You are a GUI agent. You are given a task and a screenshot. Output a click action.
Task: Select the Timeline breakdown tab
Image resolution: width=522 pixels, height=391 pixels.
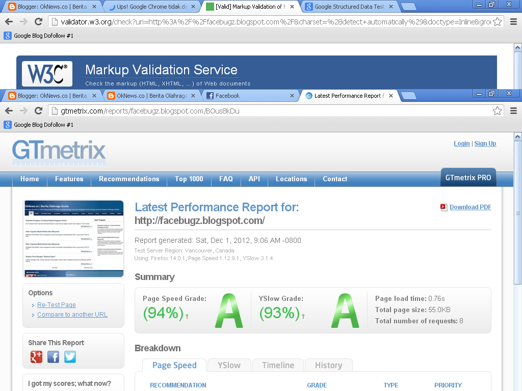point(278,365)
